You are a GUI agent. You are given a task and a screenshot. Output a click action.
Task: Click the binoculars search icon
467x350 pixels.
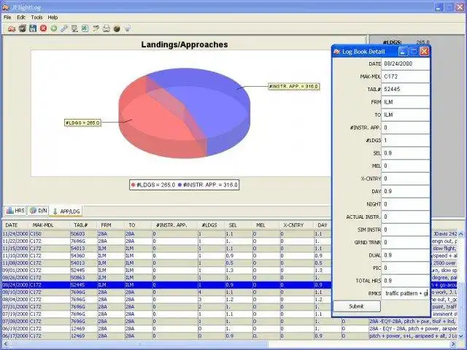coord(107,28)
